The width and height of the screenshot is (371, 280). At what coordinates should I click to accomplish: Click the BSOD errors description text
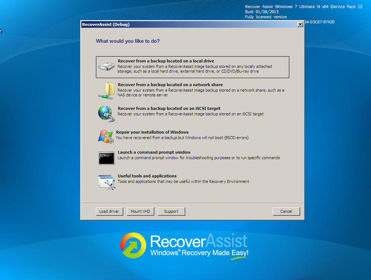pyautogui.click(x=182, y=138)
